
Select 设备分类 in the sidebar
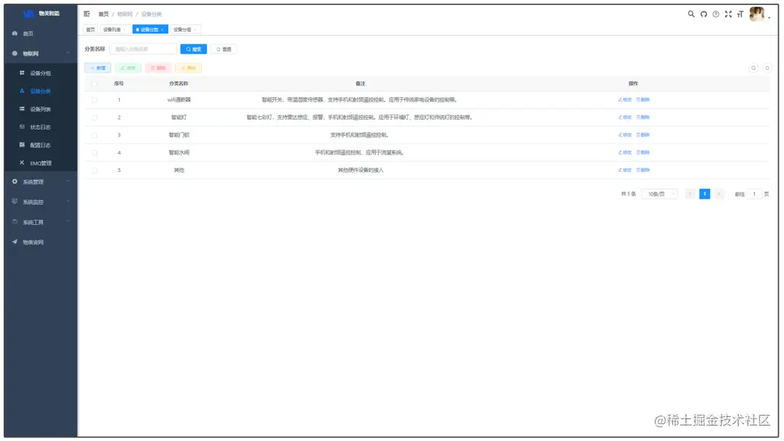point(41,91)
